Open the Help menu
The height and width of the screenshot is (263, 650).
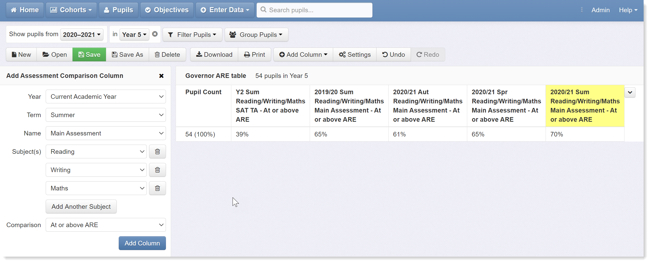coord(628,10)
